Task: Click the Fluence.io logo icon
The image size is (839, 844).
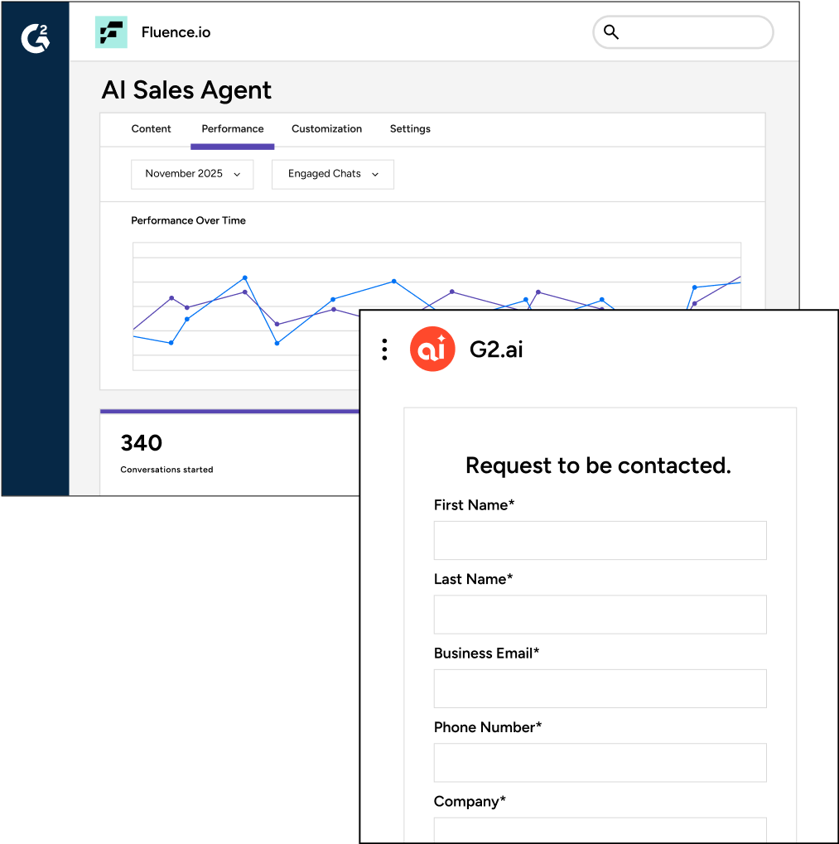Action: click(x=111, y=32)
